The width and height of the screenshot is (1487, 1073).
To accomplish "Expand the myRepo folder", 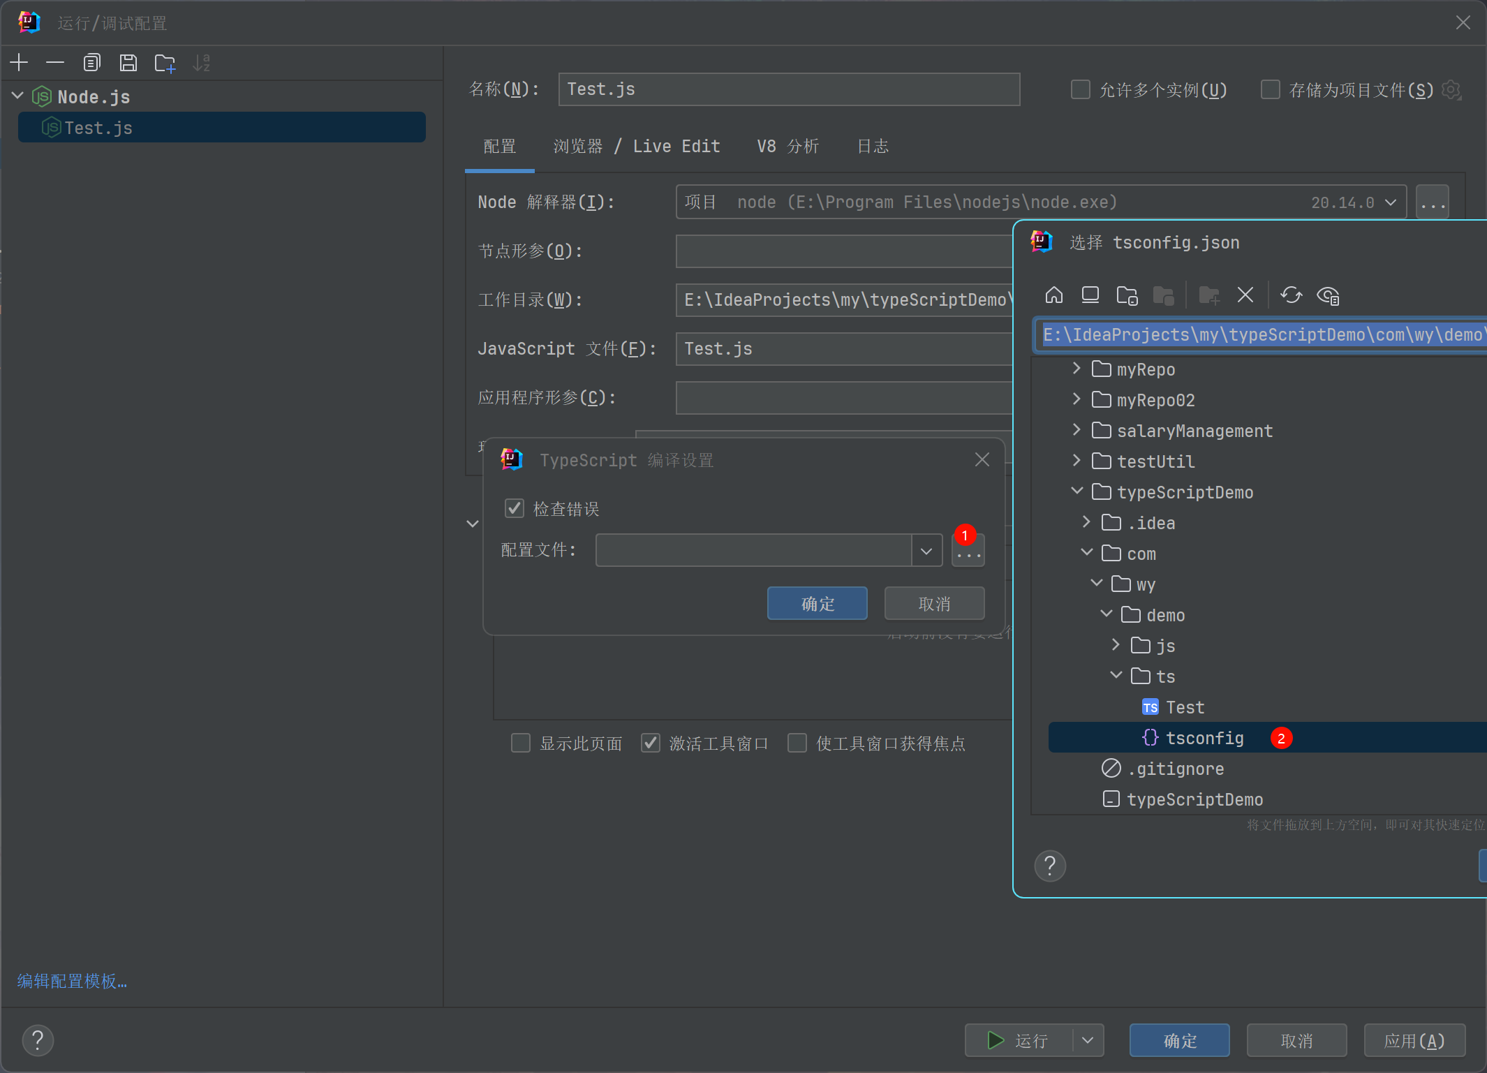I will click(x=1077, y=369).
